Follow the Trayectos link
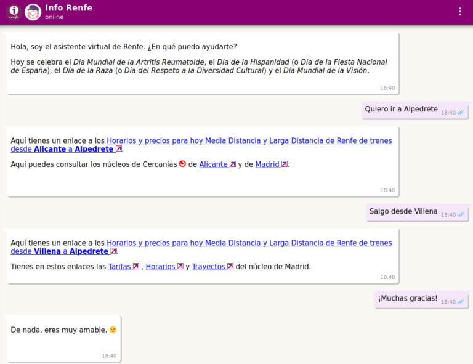The image size is (473, 364). point(209,267)
